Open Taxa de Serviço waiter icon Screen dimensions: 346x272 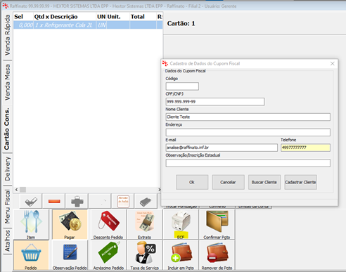(144, 255)
